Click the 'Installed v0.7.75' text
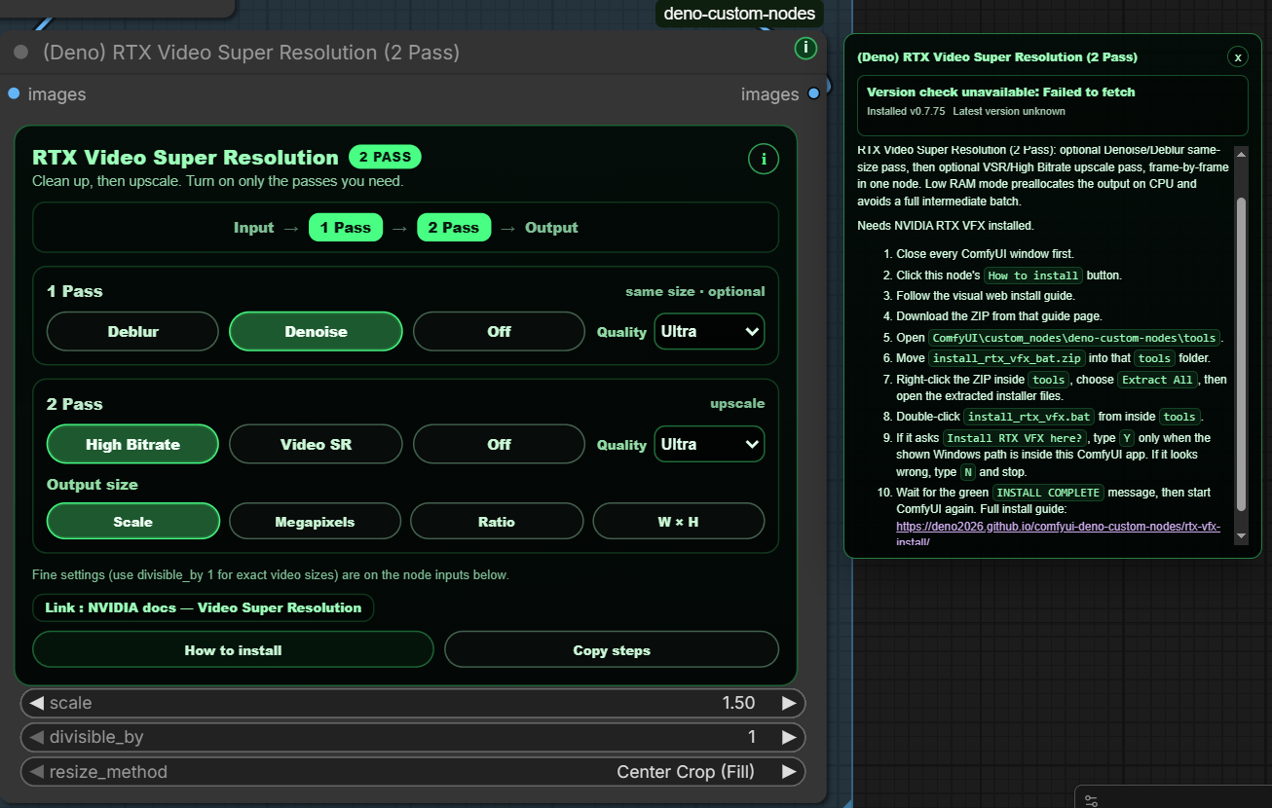Image resolution: width=1272 pixels, height=808 pixels. [x=906, y=111]
